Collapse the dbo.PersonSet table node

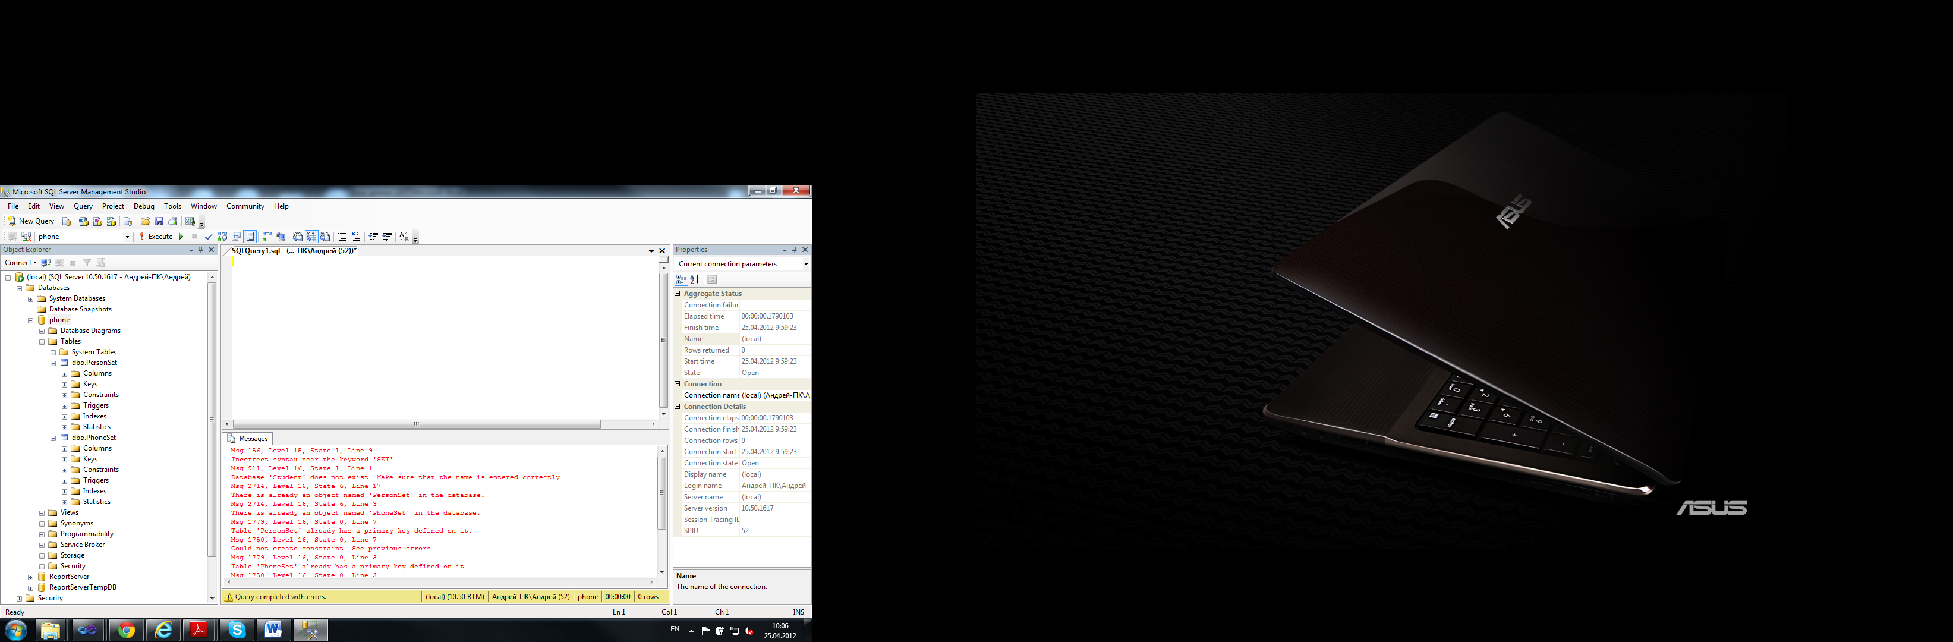point(53,363)
